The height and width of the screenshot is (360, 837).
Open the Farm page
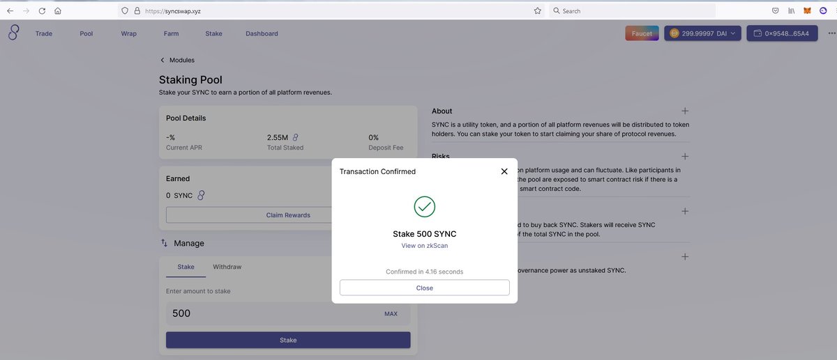[x=171, y=33]
